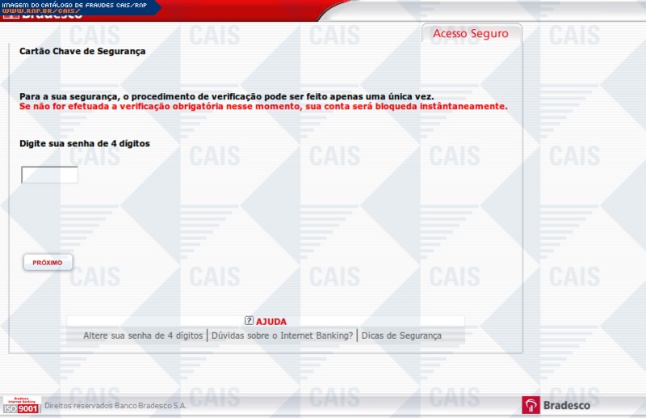Click the Direitos reservados Banco Bradesco footer text

[x=115, y=406]
